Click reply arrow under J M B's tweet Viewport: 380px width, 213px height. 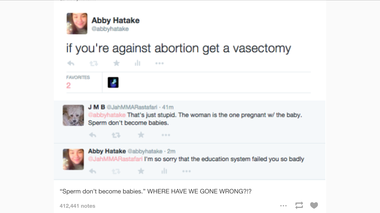click(x=93, y=135)
